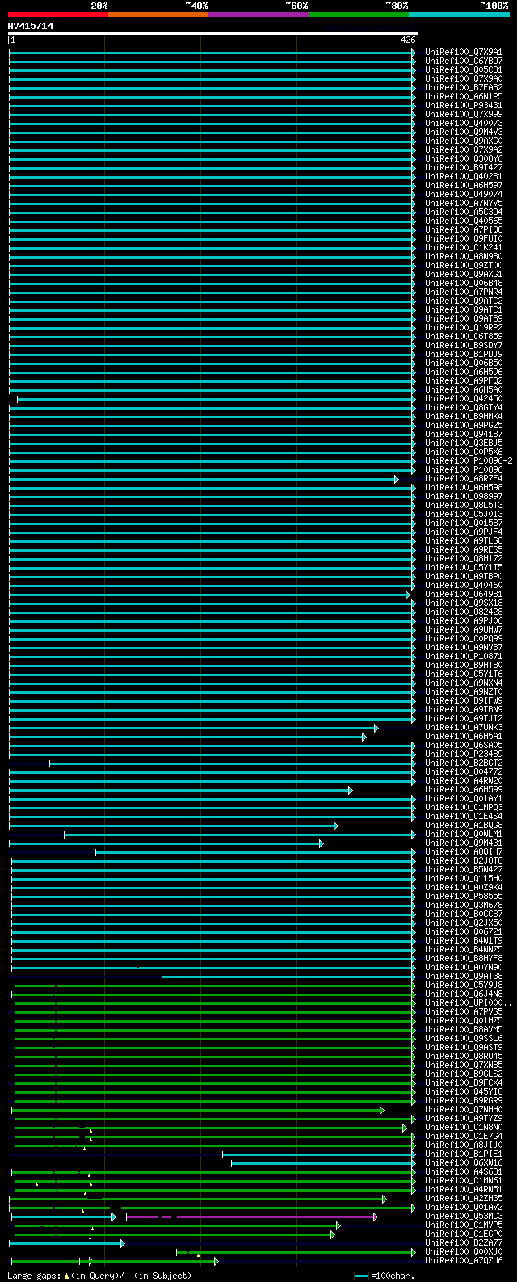Click the purple ~60% identity legend bar
The height and width of the screenshot is (1282, 517).
[x=258, y=15]
